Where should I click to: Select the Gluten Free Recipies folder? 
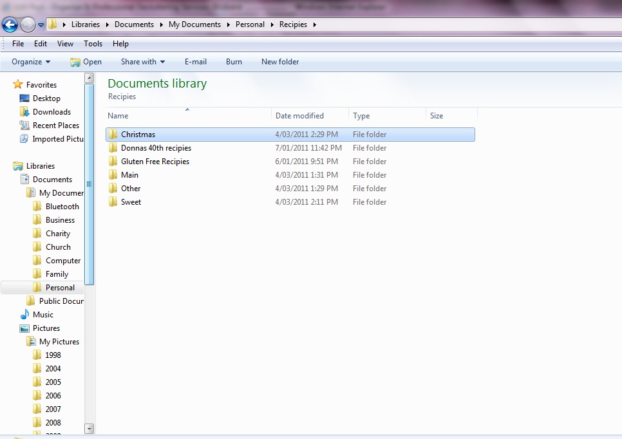pos(155,162)
